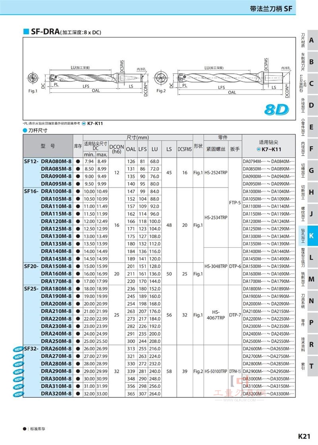Select side index tab A 刀片材质
318x445 pixels.
(x=308, y=40)
